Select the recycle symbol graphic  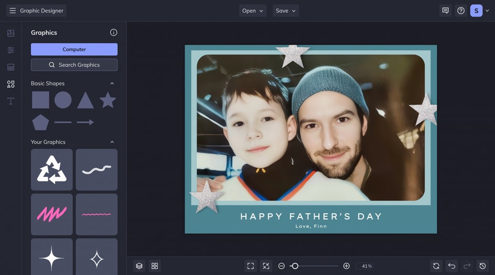pyautogui.click(x=52, y=169)
